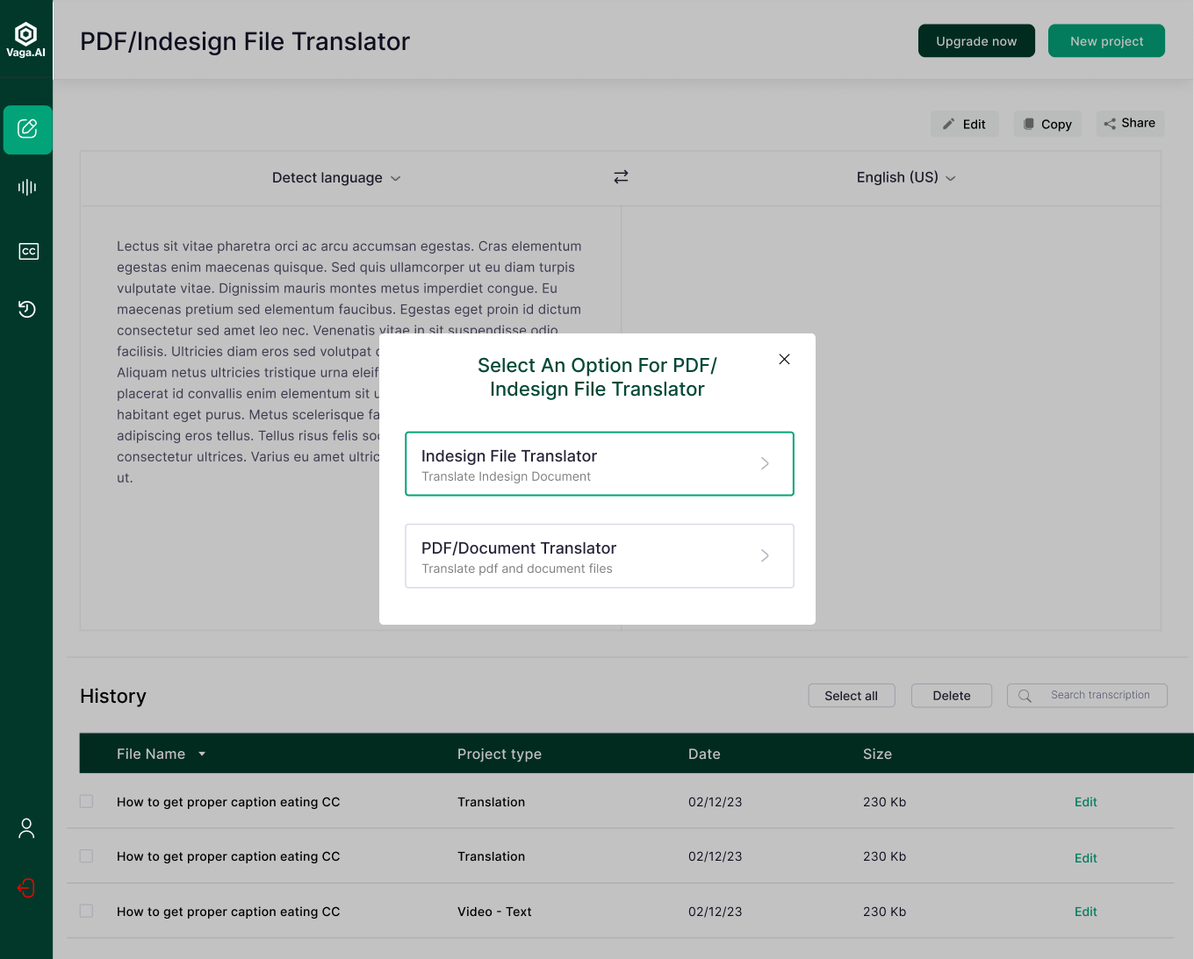Click the Vaga.AI logo
The height and width of the screenshot is (959, 1194).
(26, 40)
